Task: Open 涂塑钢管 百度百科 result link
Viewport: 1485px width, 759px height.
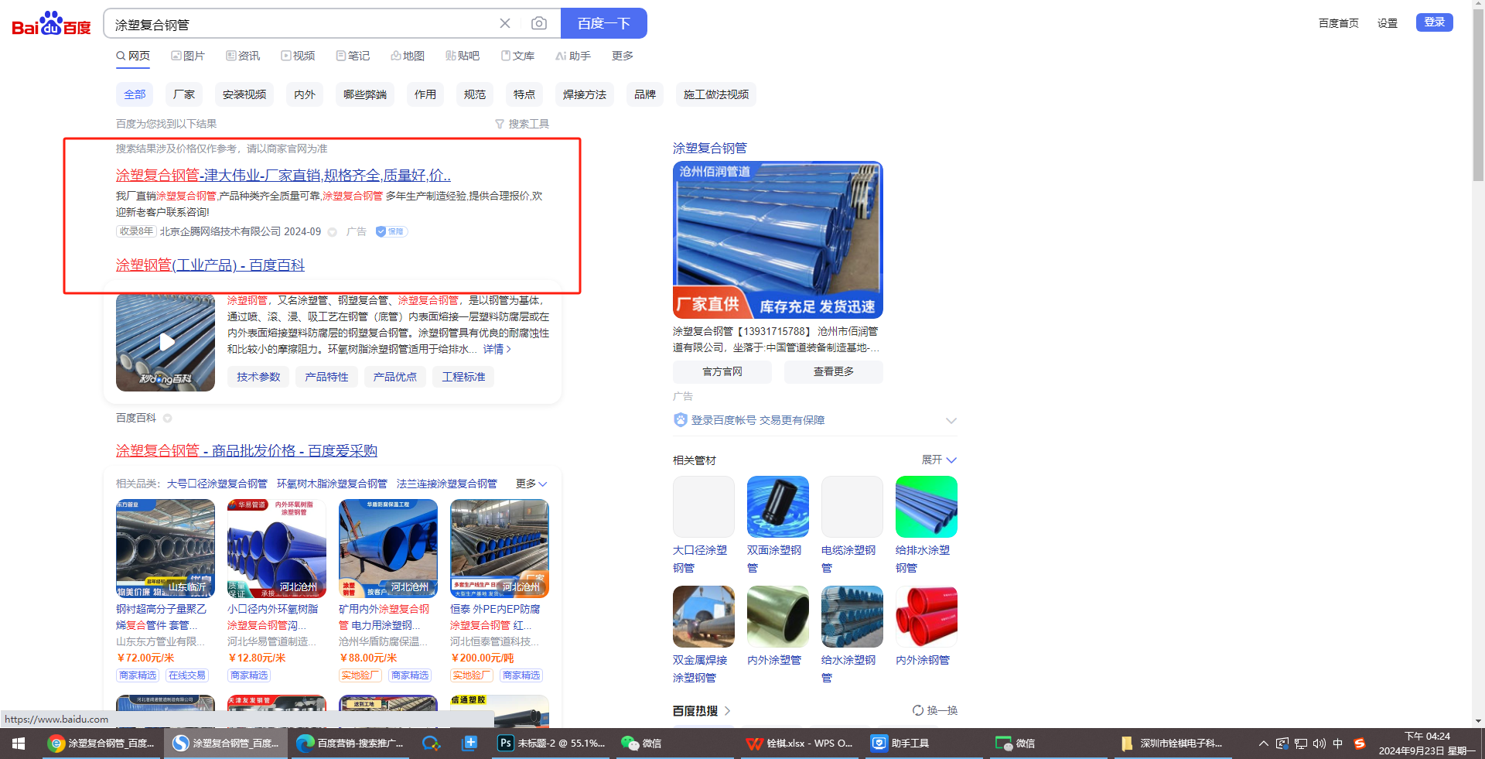Action: pyautogui.click(x=210, y=265)
